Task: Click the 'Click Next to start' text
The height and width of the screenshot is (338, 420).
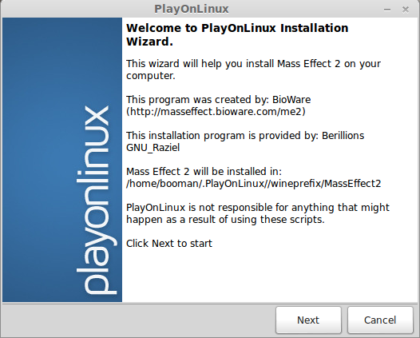Action: (x=169, y=244)
